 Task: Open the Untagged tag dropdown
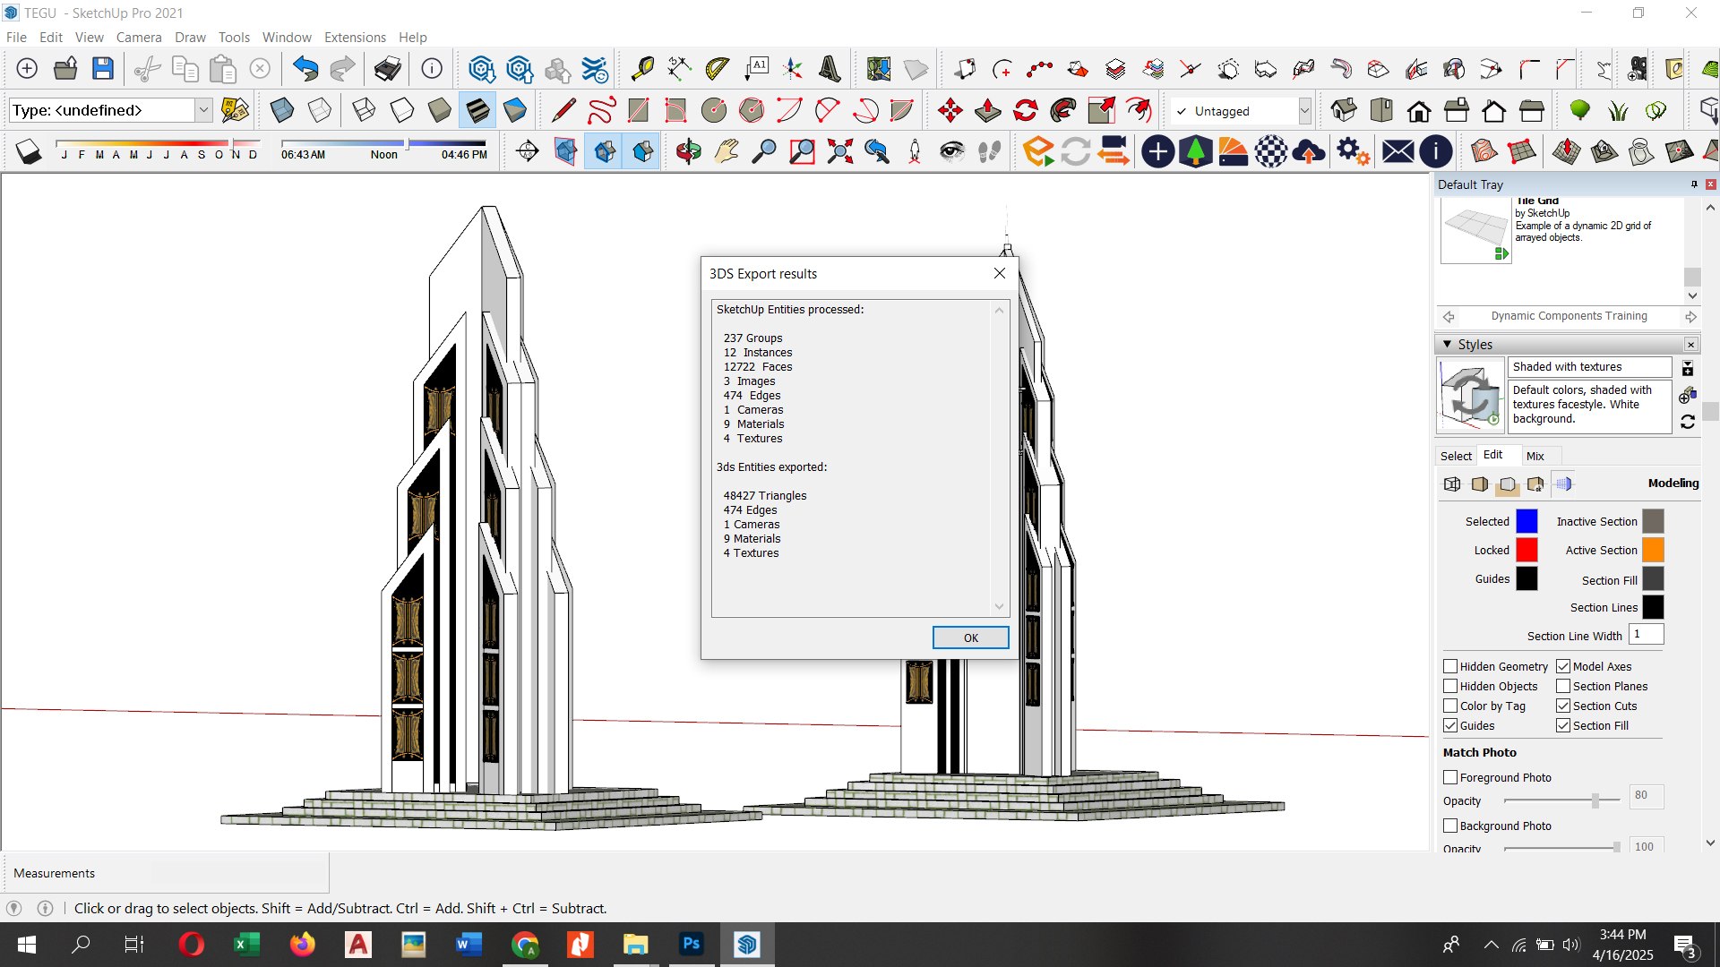[1304, 111]
